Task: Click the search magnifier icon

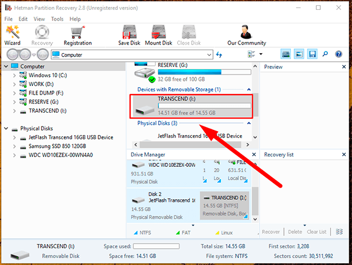Action: 325,54
